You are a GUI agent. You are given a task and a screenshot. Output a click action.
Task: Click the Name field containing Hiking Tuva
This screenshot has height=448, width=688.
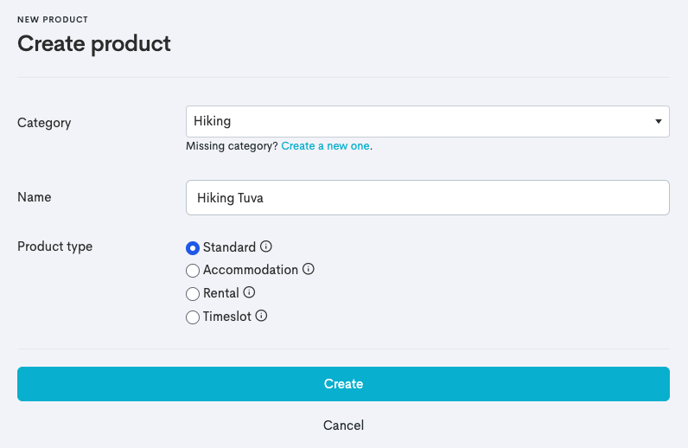pos(427,198)
